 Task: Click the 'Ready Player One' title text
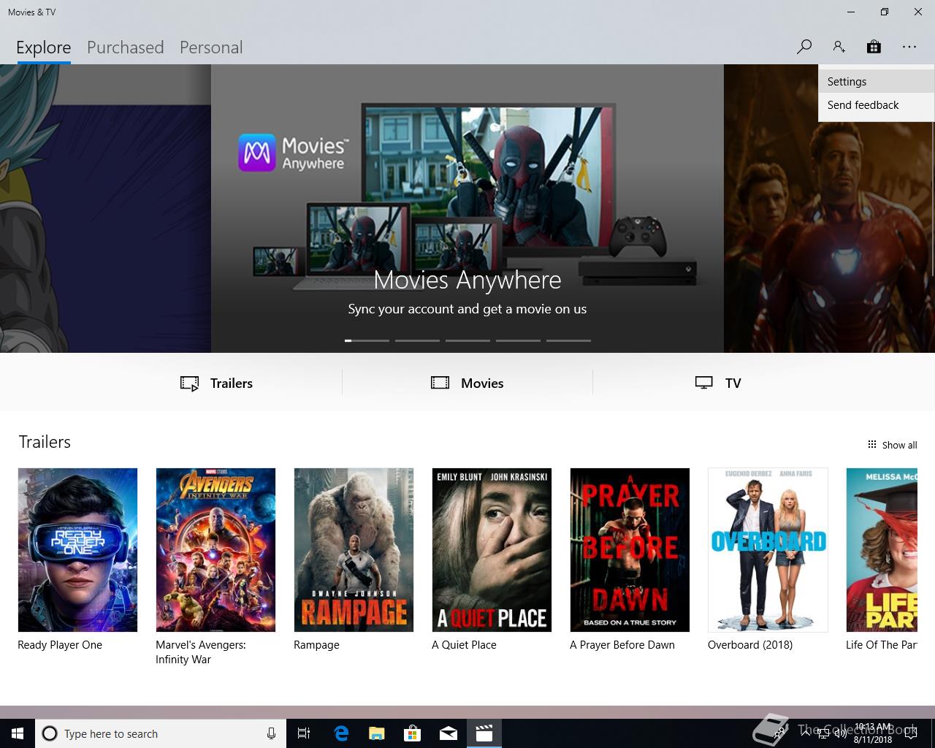[60, 645]
